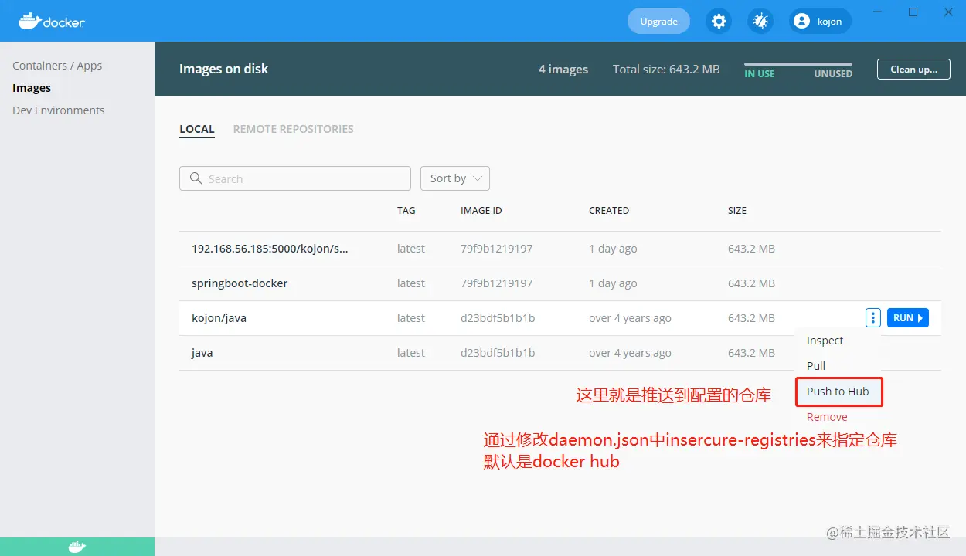966x556 pixels.
Task: Click the user avatar icon beside kojon
Action: click(802, 22)
